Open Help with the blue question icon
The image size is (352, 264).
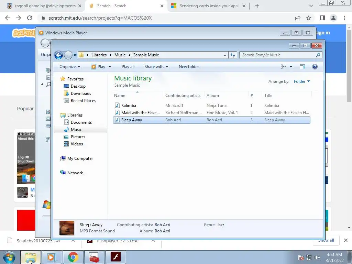pyautogui.click(x=315, y=67)
